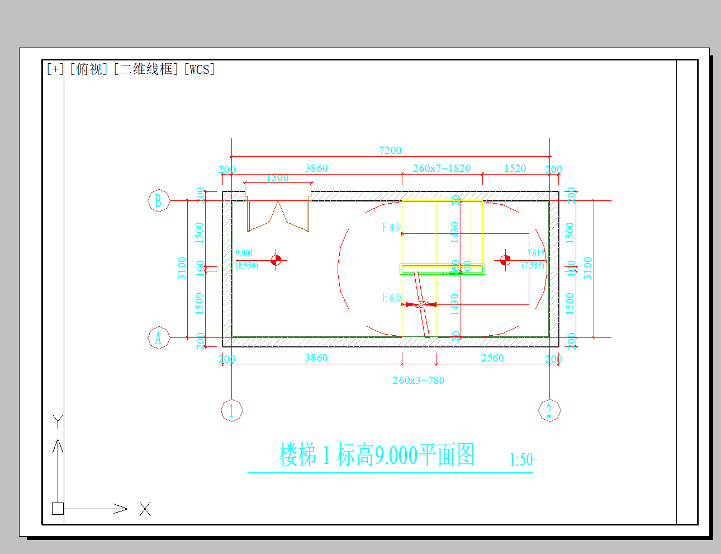Select the dimension text 7200 at top
The height and width of the screenshot is (554, 721).
coord(390,150)
